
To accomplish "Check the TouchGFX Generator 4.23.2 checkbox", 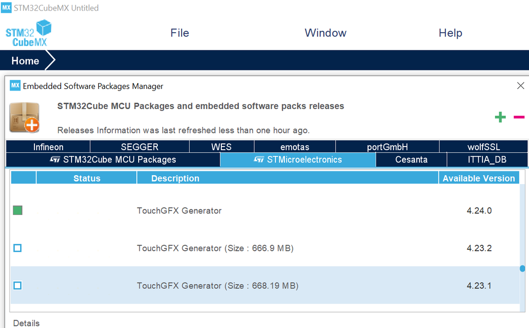I will coord(17,248).
